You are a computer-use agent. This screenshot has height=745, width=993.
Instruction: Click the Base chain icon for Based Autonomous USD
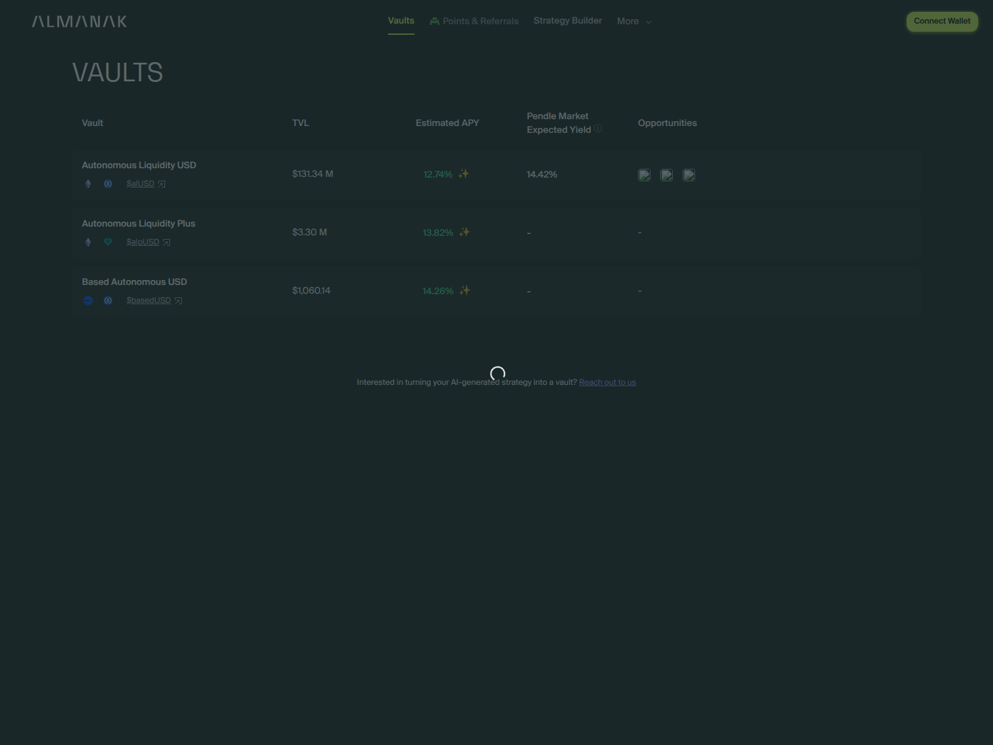[x=88, y=300]
